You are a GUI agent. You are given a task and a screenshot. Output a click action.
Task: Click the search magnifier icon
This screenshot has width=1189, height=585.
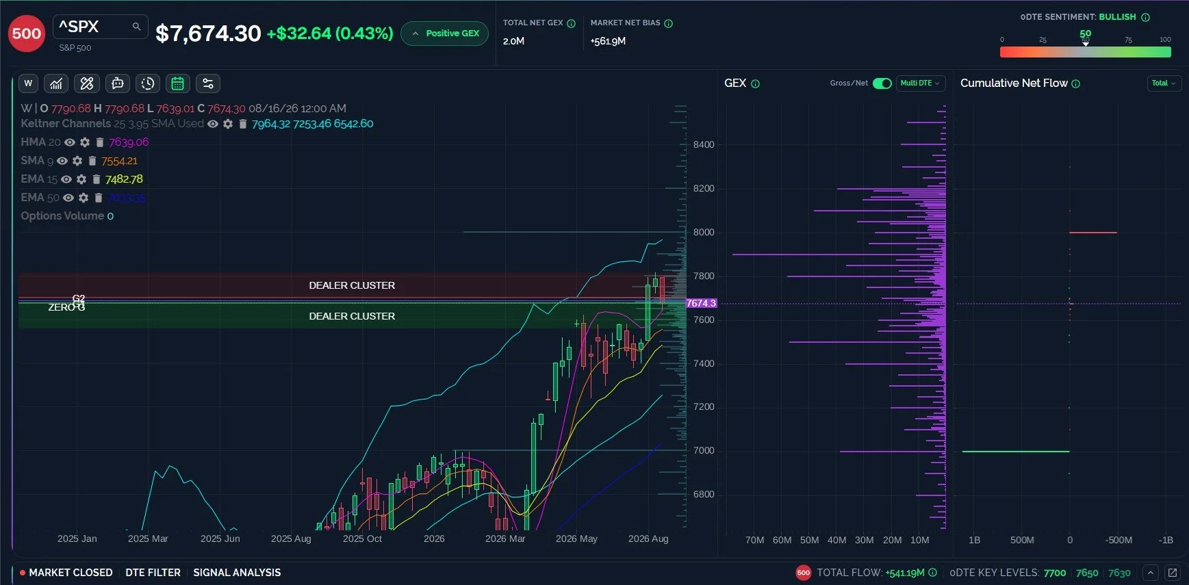click(x=136, y=27)
